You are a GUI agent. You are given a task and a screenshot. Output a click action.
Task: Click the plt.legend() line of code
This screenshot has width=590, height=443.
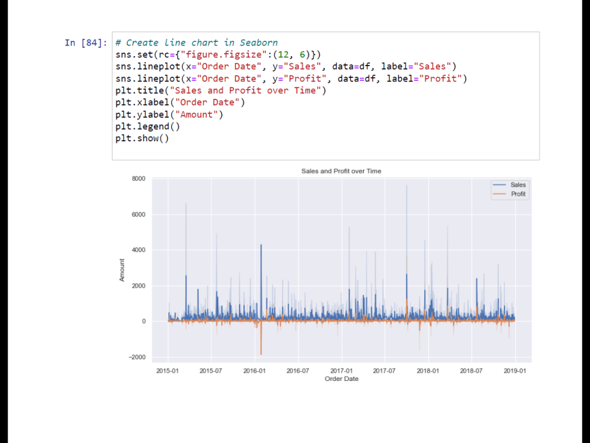tap(147, 126)
